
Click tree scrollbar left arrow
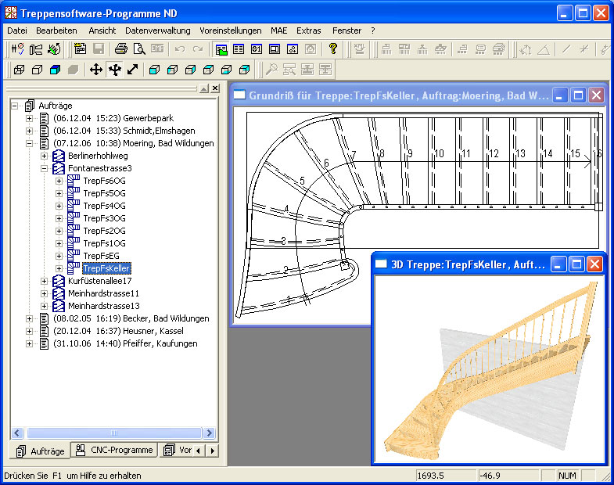(17, 433)
